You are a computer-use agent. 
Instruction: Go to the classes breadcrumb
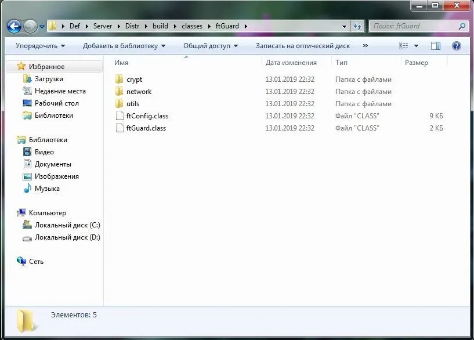click(192, 26)
